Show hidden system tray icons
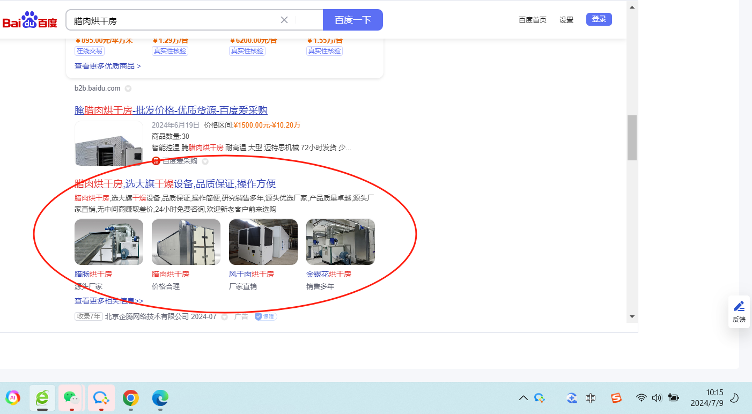The width and height of the screenshot is (752, 414). pyautogui.click(x=524, y=398)
